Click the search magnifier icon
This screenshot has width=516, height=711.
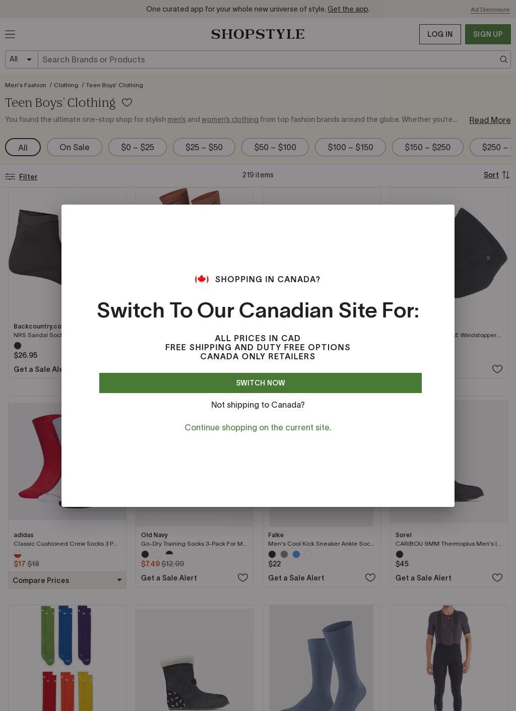coord(503,59)
